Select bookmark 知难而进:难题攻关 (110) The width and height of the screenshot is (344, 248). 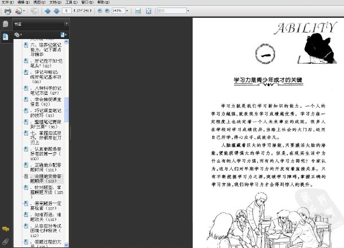coord(46,217)
